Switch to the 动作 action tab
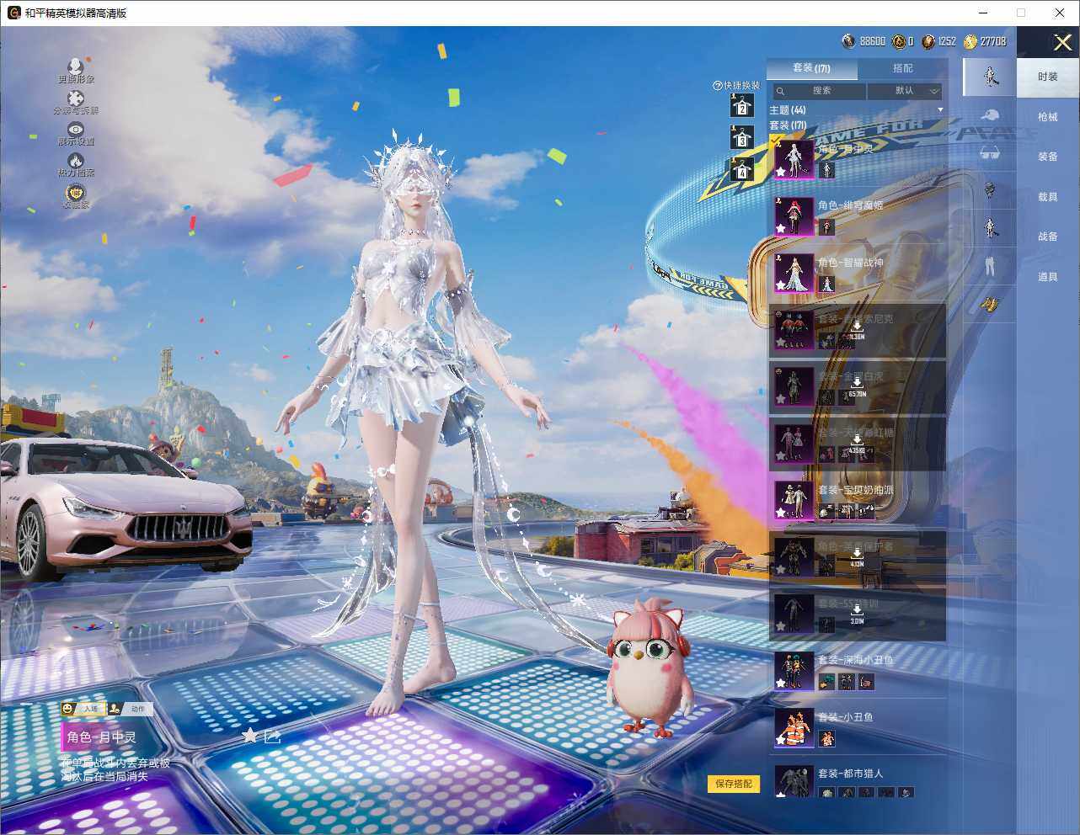The height and width of the screenshot is (835, 1080). tap(131, 709)
